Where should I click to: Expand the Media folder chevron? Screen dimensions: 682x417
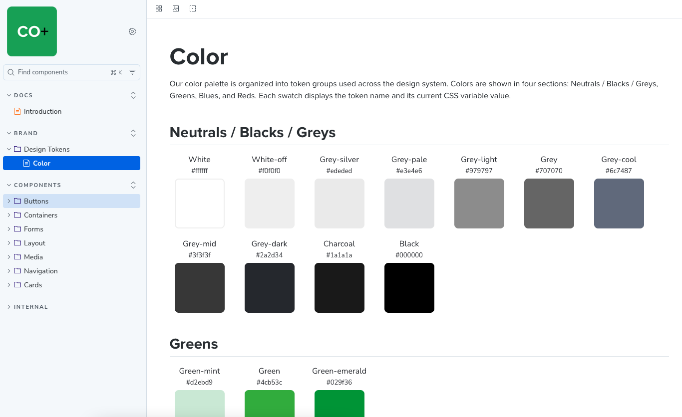point(9,257)
